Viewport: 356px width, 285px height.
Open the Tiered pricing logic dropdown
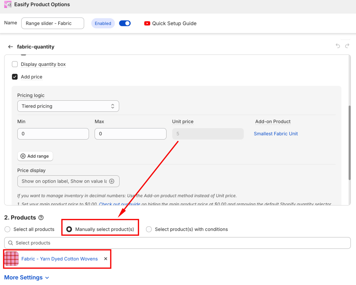pos(68,106)
